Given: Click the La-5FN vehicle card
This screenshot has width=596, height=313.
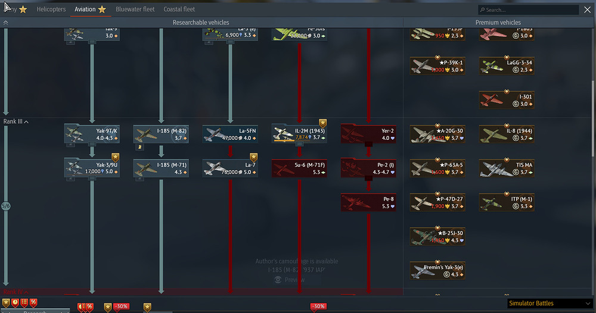Looking at the screenshot, I should 230,134.
